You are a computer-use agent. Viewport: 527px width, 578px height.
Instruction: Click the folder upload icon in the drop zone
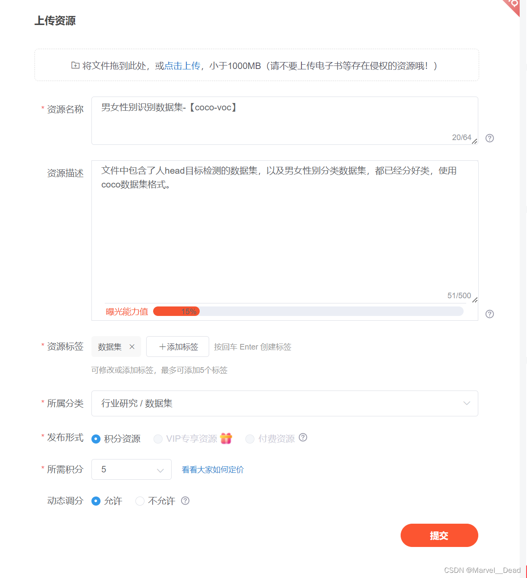tap(75, 66)
